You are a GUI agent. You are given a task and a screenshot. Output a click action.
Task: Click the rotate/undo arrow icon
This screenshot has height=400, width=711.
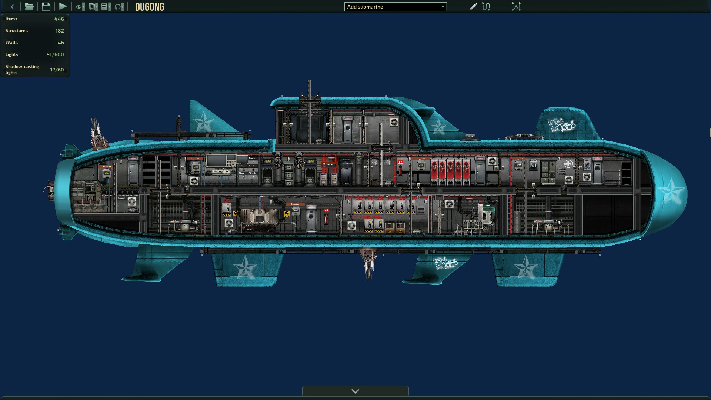119,7
